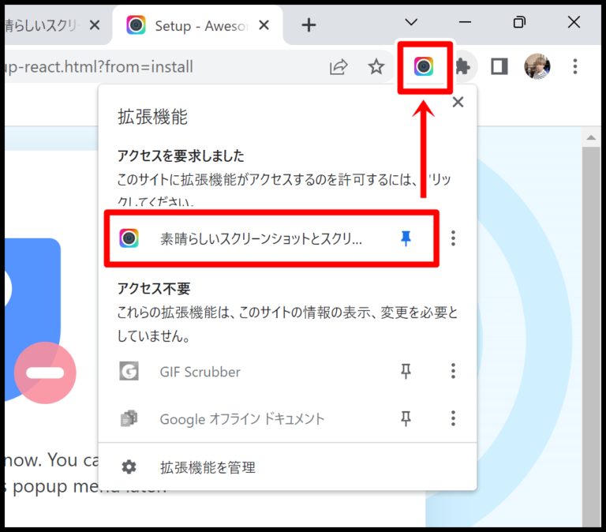Click the gear icon beside 拡張機能を管理
This screenshot has height=532, width=606.
(x=129, y=467)
